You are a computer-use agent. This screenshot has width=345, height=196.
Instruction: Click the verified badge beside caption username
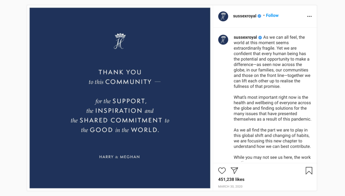pyautogui.click(x=260, y=37)
